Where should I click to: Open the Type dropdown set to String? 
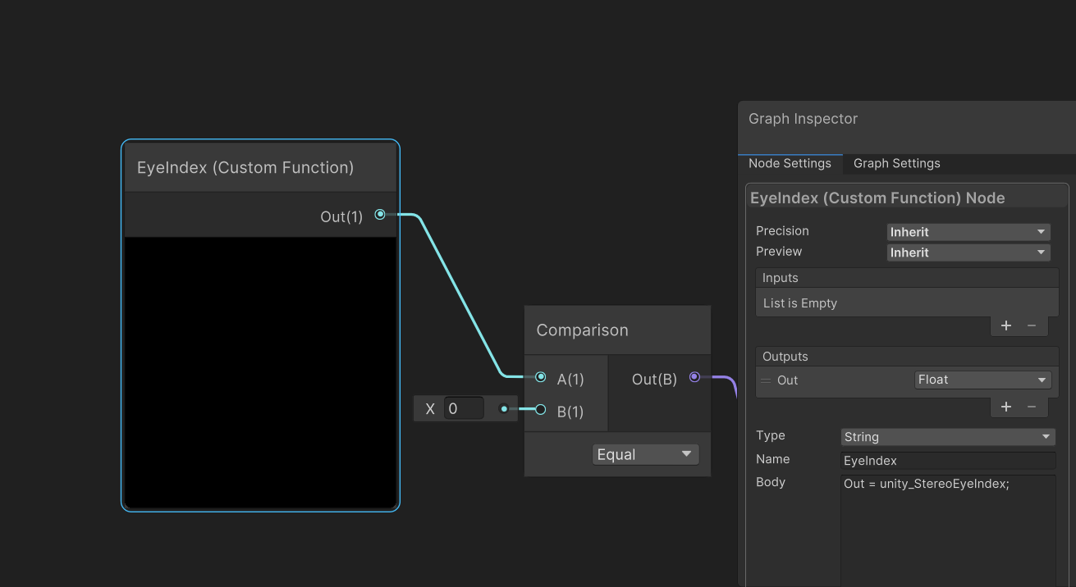pyautogui.click(x=948, y=437)
